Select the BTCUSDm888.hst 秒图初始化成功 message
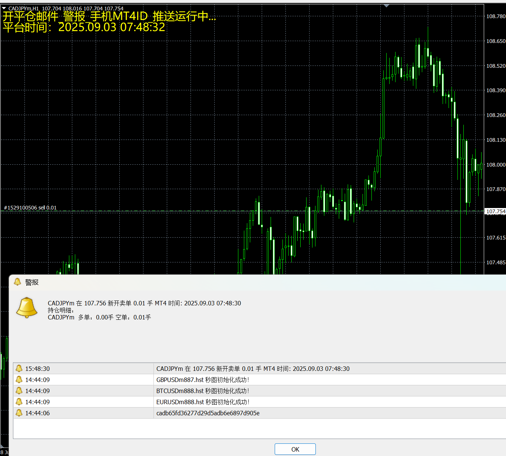 pyautogui.click(x=203, y=391)
